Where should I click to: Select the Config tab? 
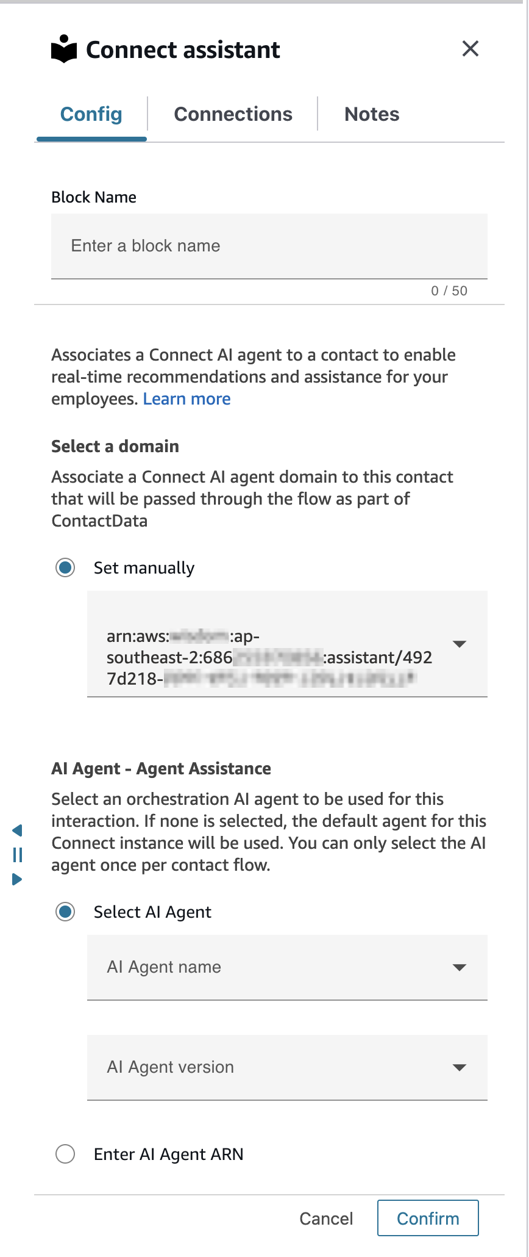click(91, 114)
